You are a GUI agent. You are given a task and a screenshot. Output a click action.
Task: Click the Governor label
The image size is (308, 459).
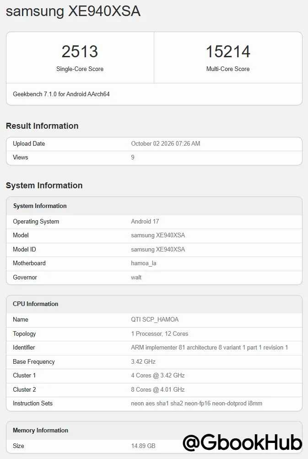pos(25,277)
